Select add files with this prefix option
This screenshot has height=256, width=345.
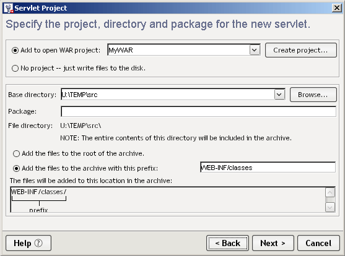click(x=16, y=168)
